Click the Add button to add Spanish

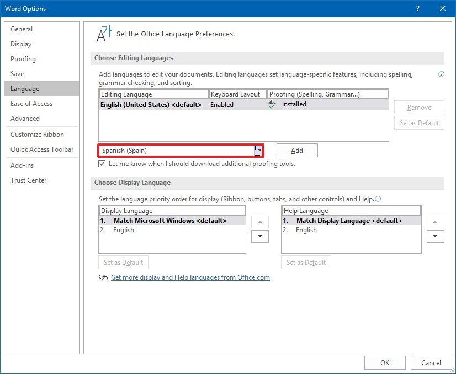point(296,149)
